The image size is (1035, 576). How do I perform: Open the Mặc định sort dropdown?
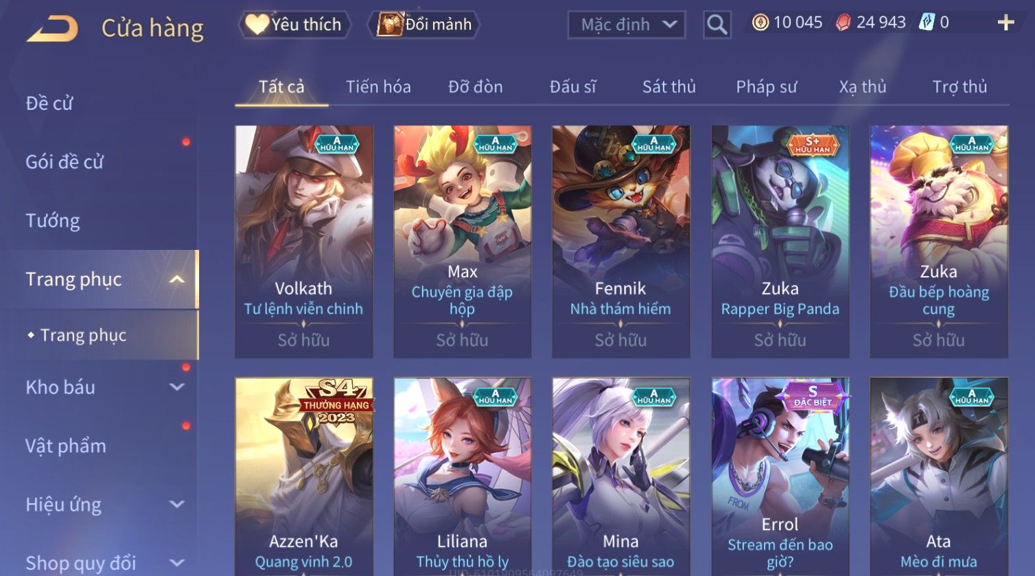tap(626, 25)
